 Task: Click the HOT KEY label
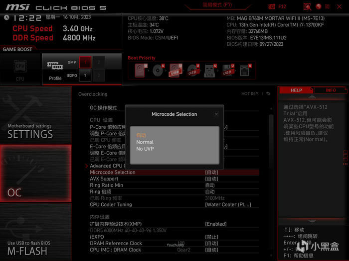tap(250, 93)
